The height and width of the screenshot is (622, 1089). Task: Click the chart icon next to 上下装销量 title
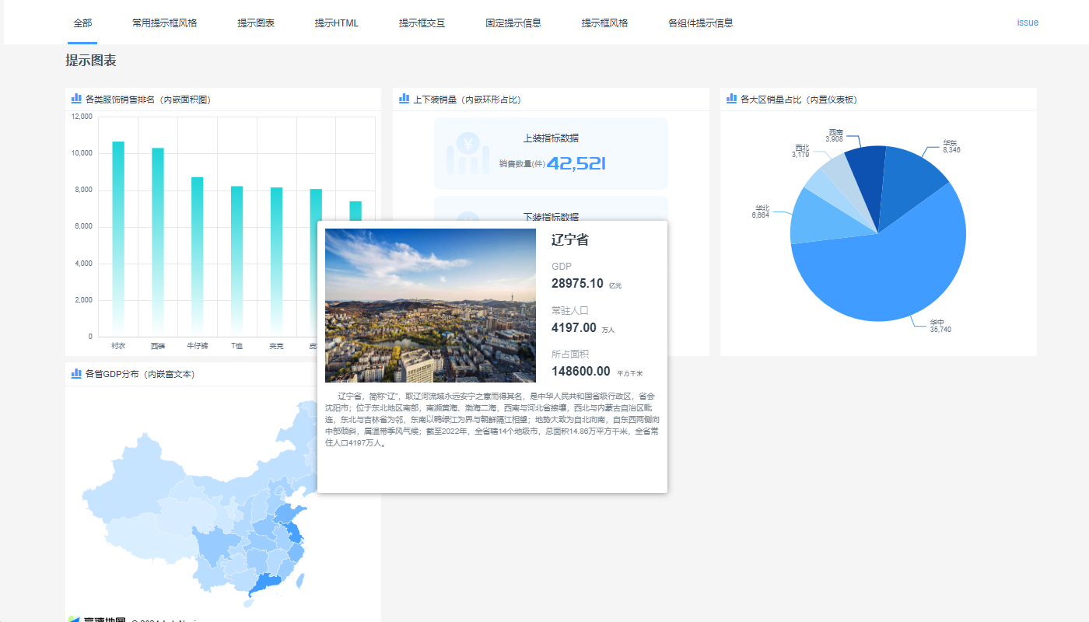pos(404,99)
